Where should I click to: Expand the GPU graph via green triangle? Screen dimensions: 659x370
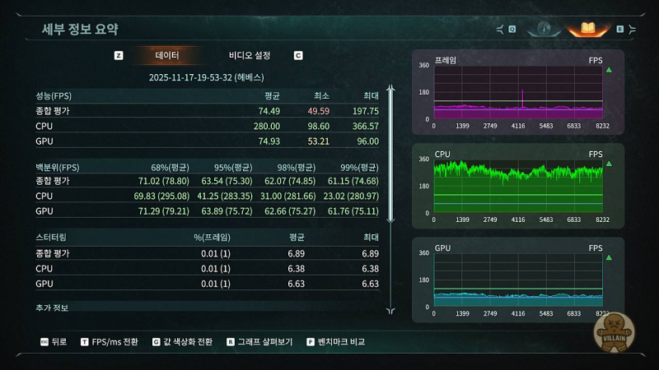(x=609, y=258)
